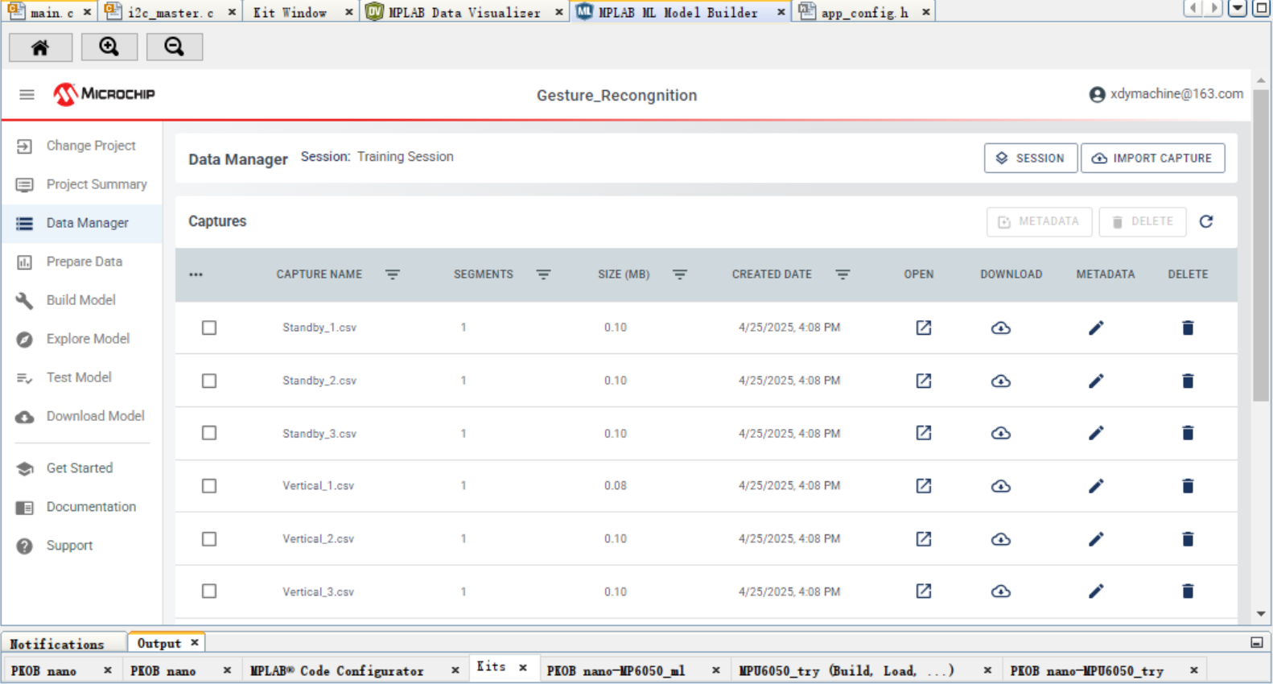The image size is (1273, 684).
Task: Open the Standby_2.csv capture
Action: [x=924, y=381]
